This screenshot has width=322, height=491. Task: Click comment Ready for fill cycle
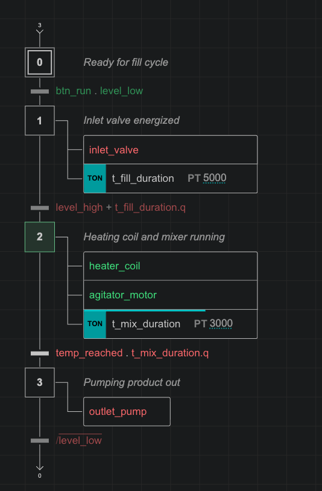(126, 62)
